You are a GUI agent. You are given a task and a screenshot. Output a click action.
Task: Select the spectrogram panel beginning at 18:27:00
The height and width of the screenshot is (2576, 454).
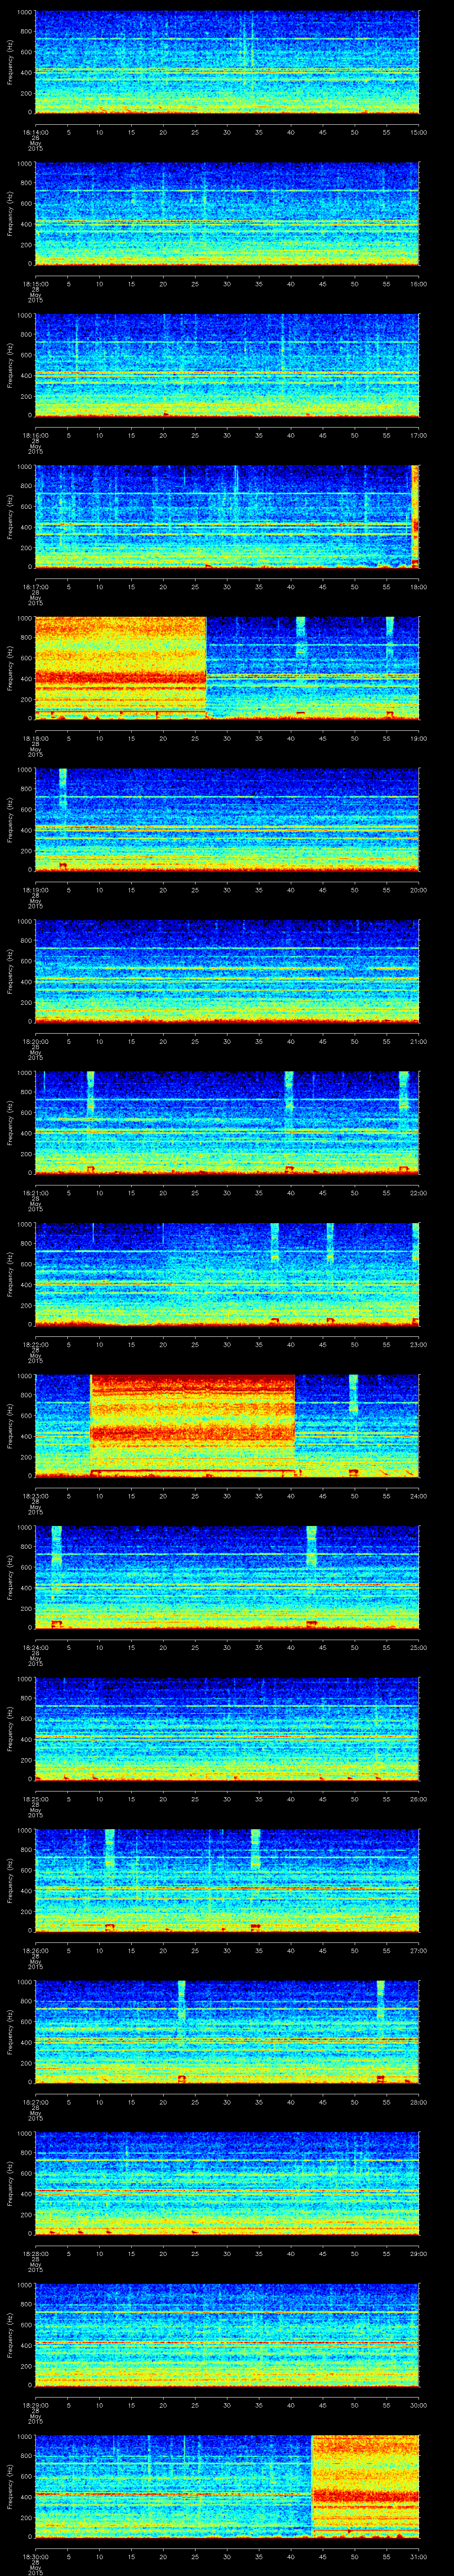pos(227,2032)
